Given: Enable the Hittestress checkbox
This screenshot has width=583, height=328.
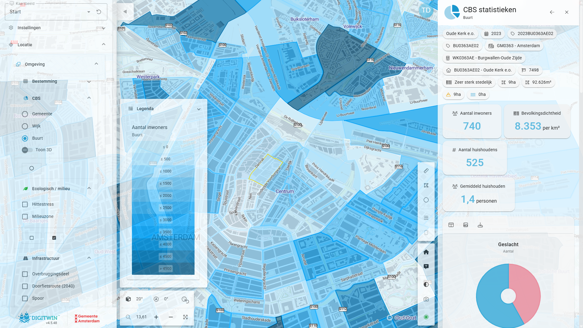Looking at the screenshot, I should point(25,204).
